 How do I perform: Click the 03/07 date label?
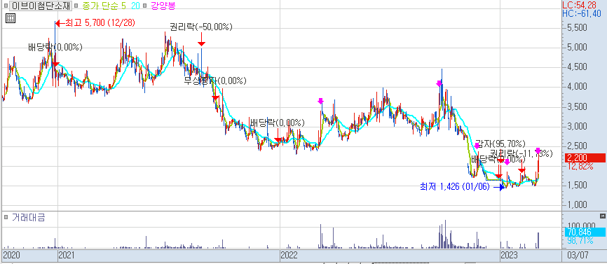click(578, 256)
